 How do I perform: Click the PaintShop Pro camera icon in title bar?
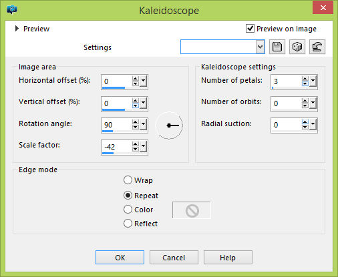point(12,10)
